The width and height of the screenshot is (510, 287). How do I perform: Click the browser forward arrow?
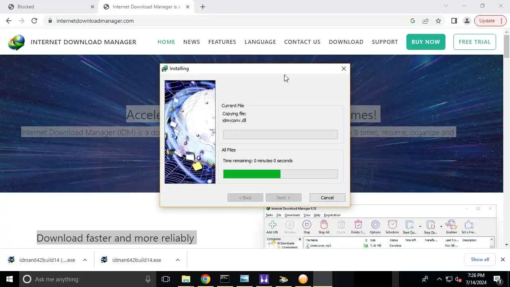[22, 21]
